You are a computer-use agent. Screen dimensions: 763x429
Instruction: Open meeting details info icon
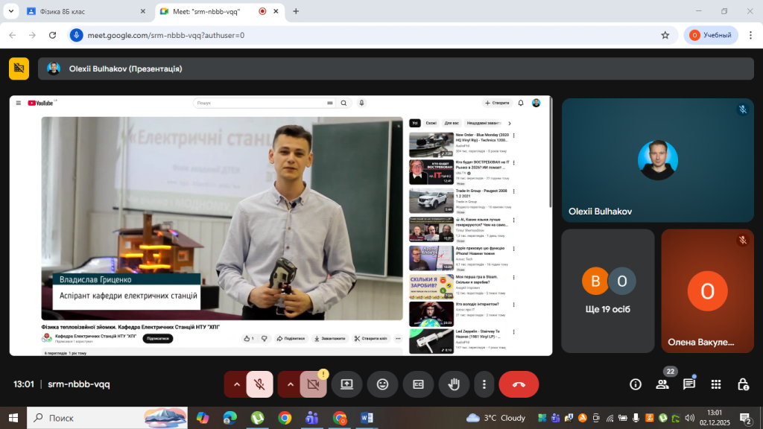tap(636, 384)
